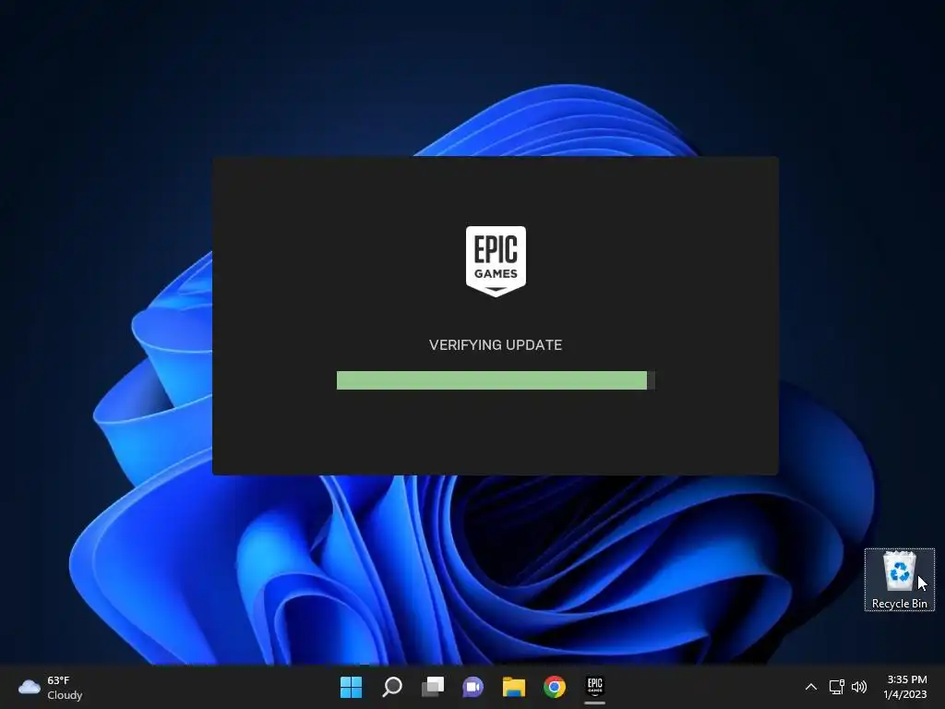Screen dimensions: 945x709
Task: Open the clock showing 3:35 PM
Action: tap(906, 687)
